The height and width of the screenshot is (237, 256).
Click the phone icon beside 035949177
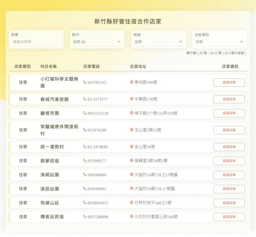click(85, 161)
